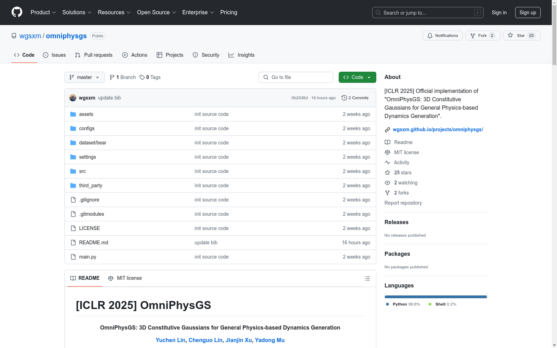Click the fork icon beside 2 forks

coord(387,193)
